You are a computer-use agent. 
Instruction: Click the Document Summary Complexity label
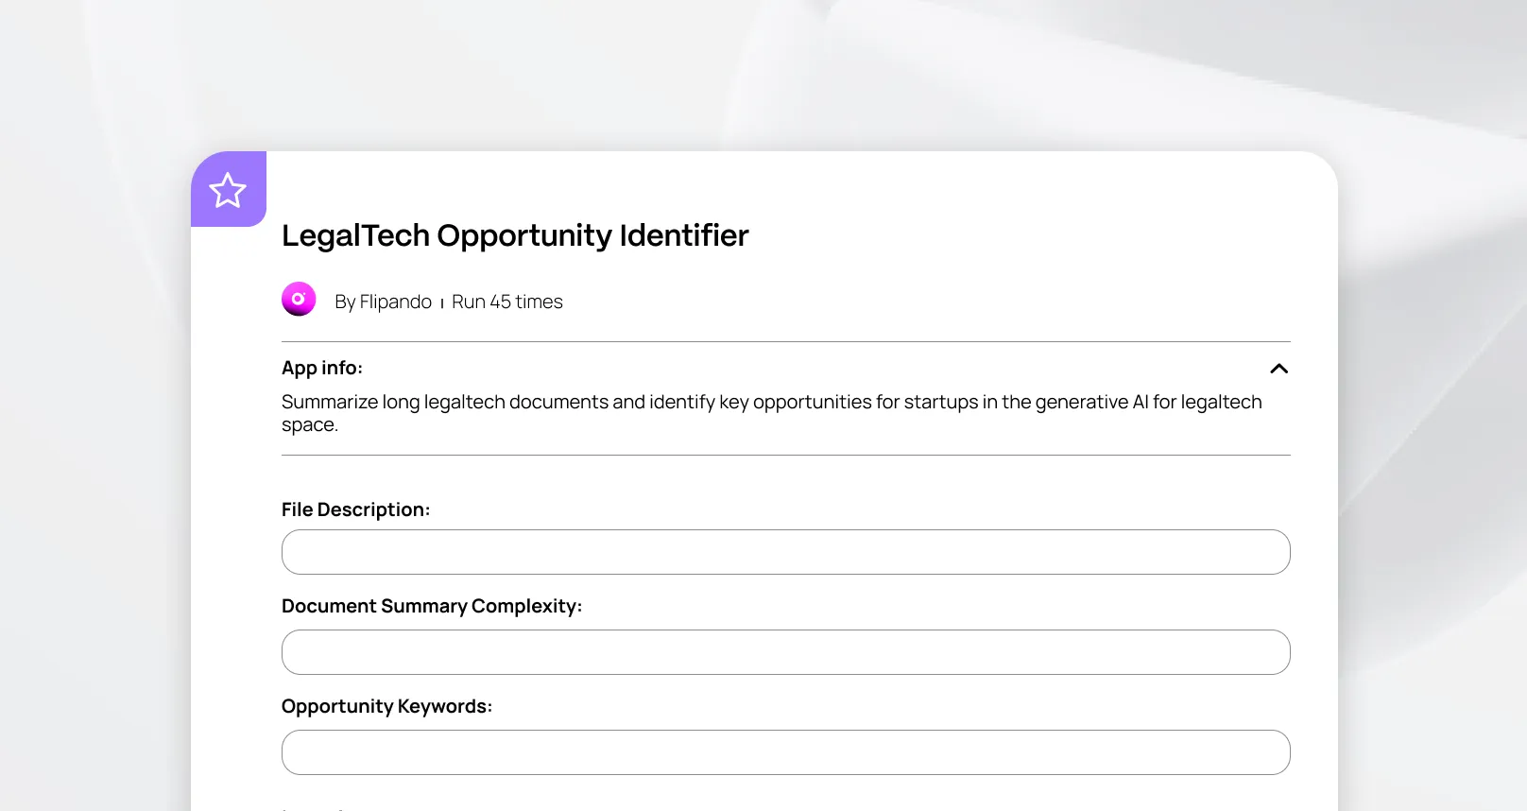tap(432, 606)
